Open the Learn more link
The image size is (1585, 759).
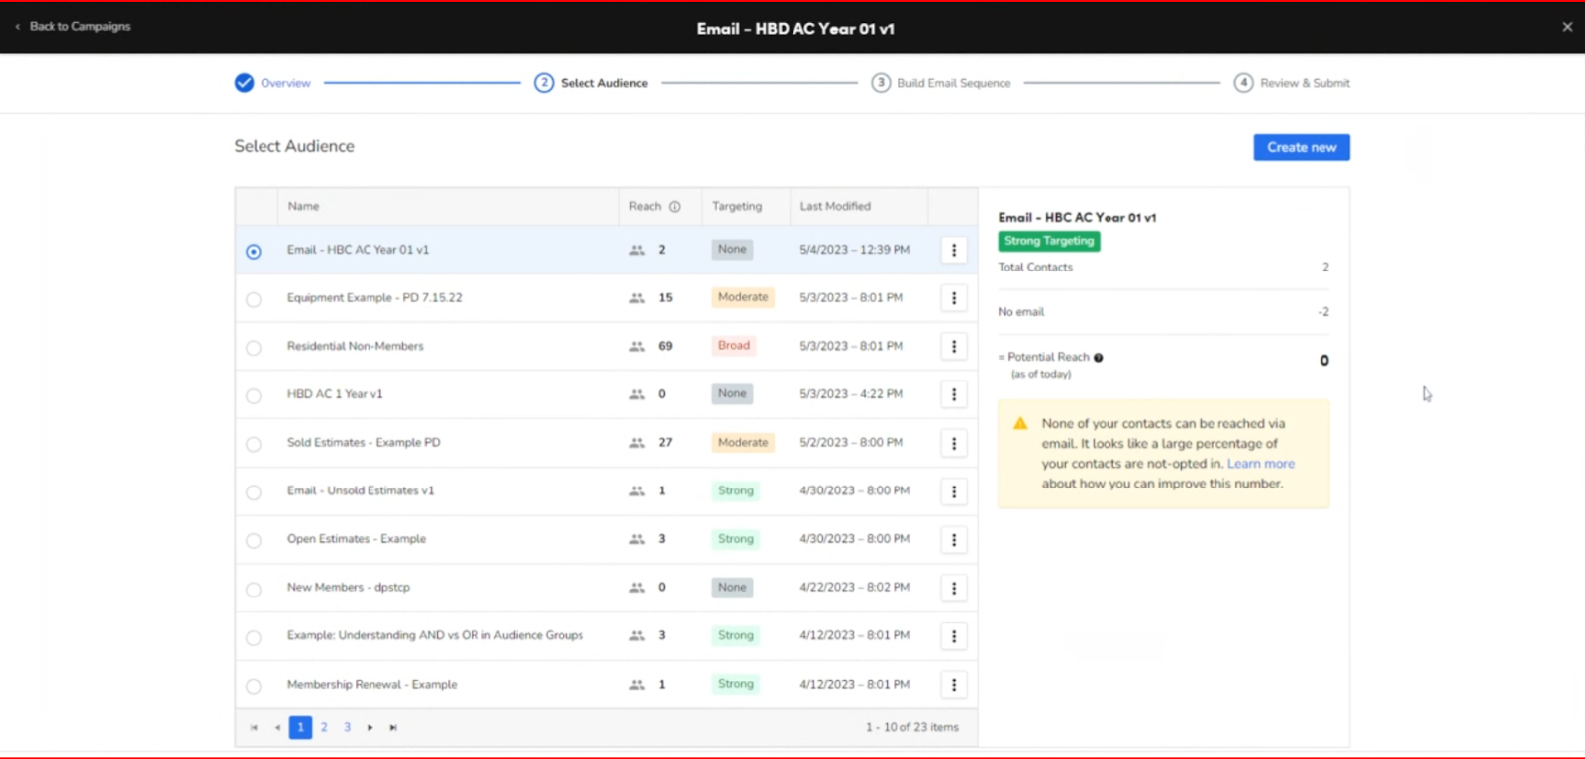point(1261,464)
